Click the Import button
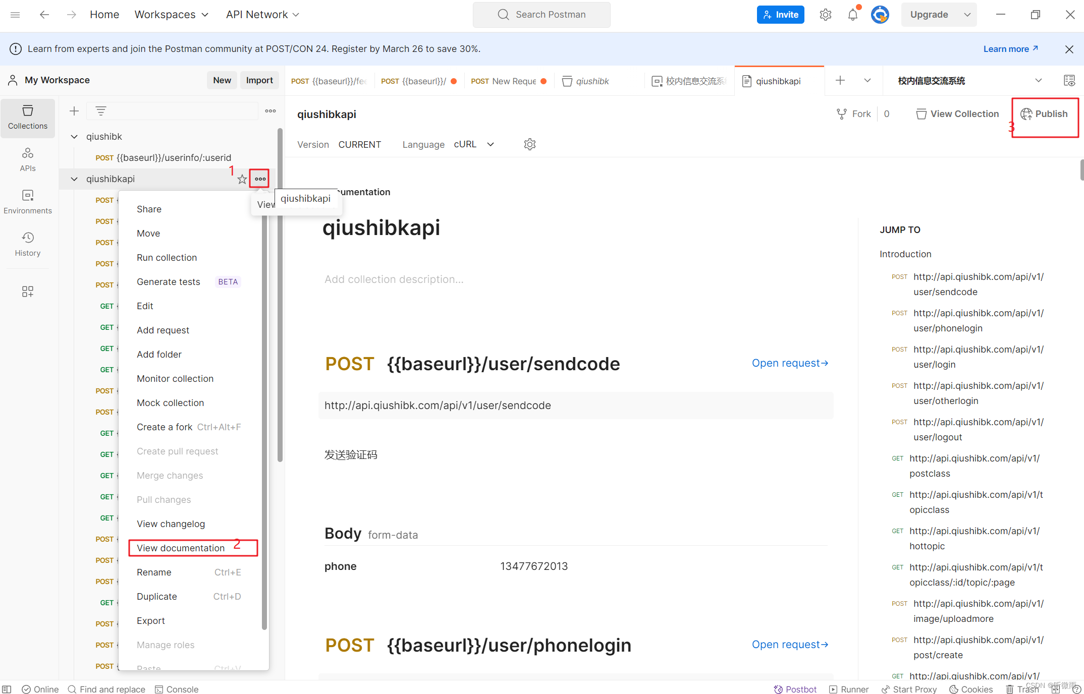Image resolution: width=1084 pixels, height=694 pixels. click(259, 80)
